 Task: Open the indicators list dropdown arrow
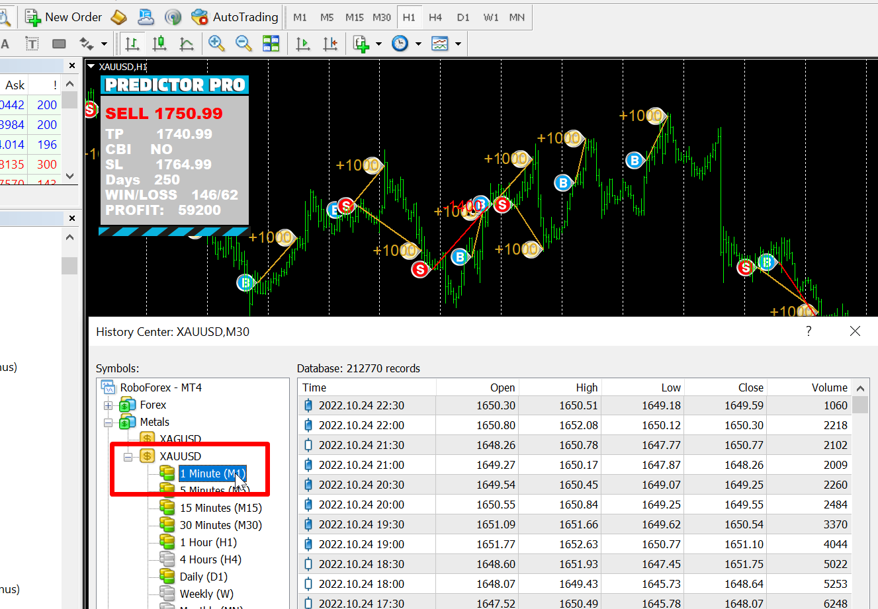pos(378,44)
